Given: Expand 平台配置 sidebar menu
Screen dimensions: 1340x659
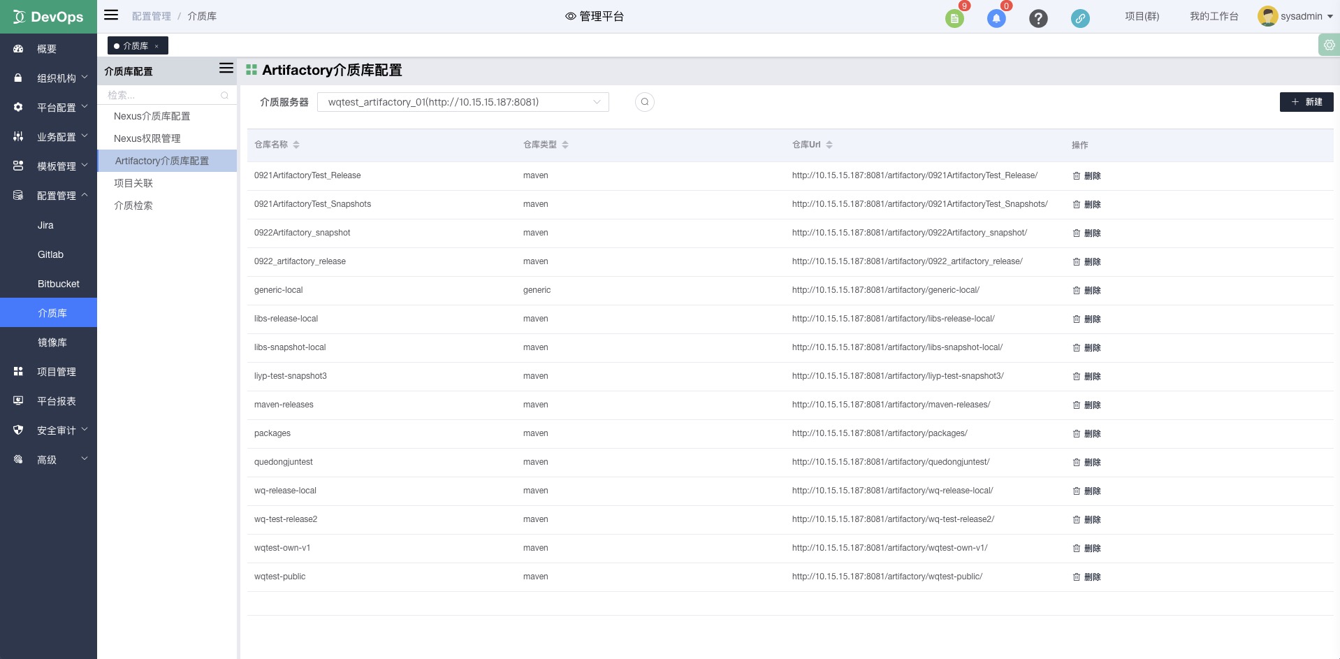Looking at the screenshot, I should (48, 108).
